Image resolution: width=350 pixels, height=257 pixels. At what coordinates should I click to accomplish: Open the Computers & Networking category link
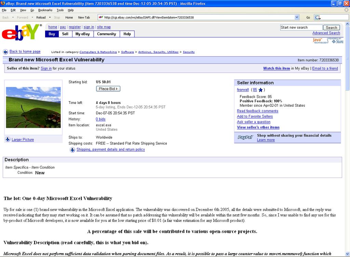(98, 52)
